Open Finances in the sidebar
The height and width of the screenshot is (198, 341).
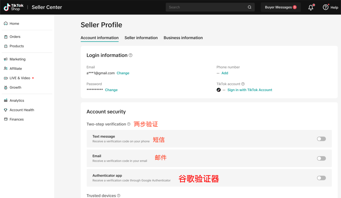click(x=17, y=119)
